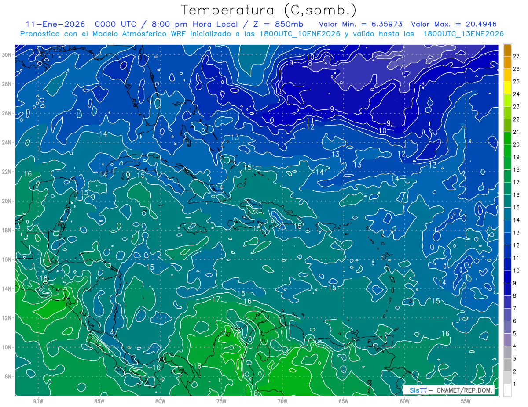Viewport: 528px width, 407px height.
Task: Click the "90W" longitude axis label
Action: (x=38, y=402)
